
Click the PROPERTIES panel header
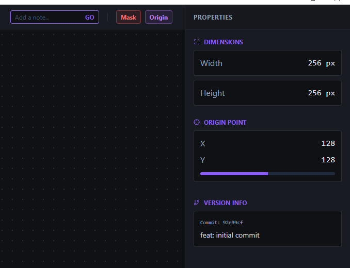pos(213,18)
